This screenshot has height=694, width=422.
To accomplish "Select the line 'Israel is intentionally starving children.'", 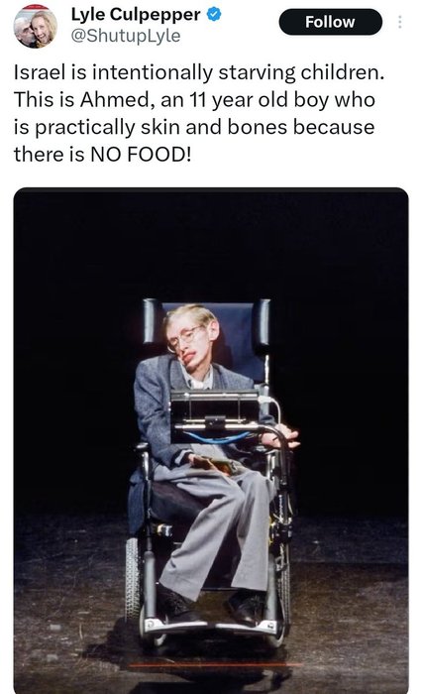I will pyautogui.click(x=199, y=72).
